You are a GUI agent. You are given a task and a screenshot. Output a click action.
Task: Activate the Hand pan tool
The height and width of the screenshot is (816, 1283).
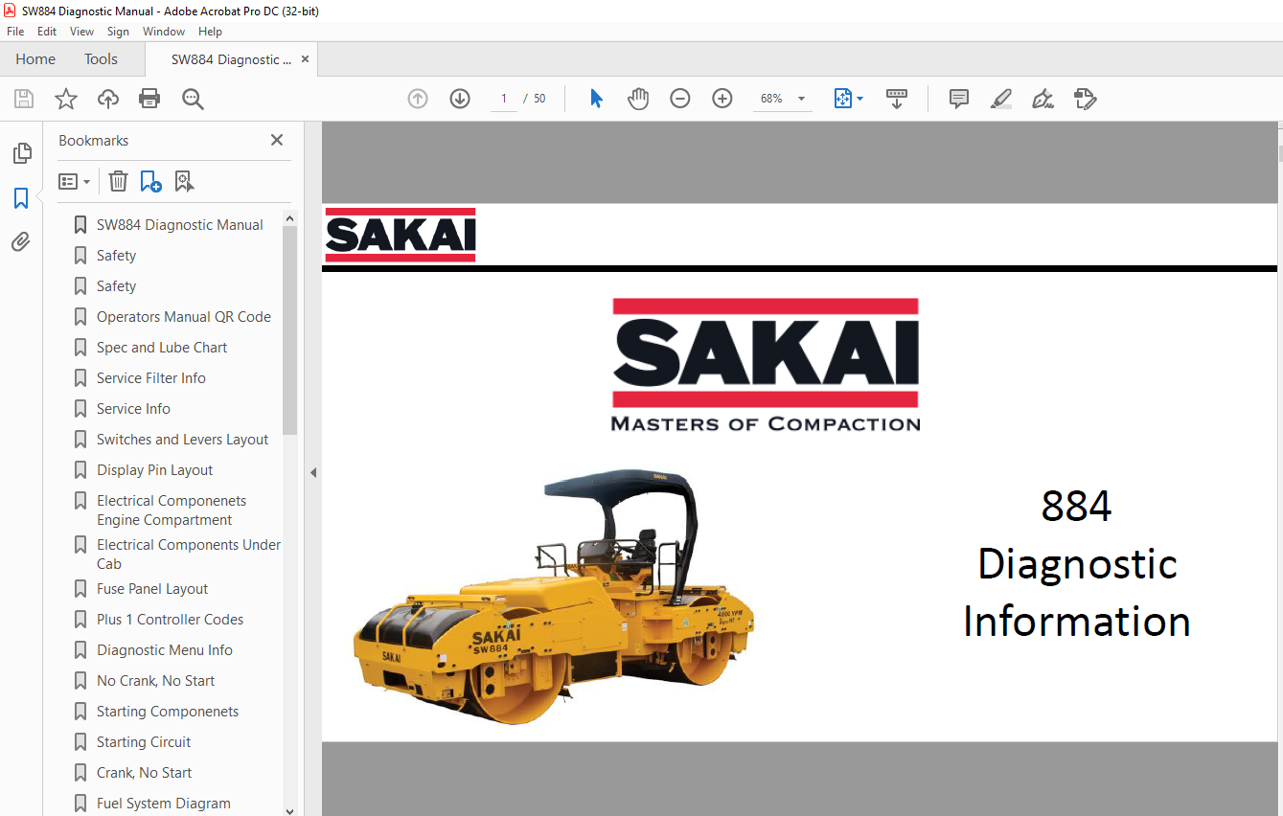638,99
